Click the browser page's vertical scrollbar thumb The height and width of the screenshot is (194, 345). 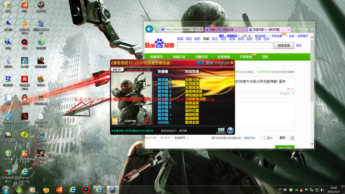pyautogui.click(x=312, y=70)
